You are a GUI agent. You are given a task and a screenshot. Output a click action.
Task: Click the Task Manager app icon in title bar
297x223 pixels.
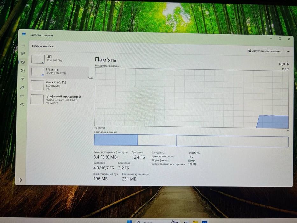point(24,34)
